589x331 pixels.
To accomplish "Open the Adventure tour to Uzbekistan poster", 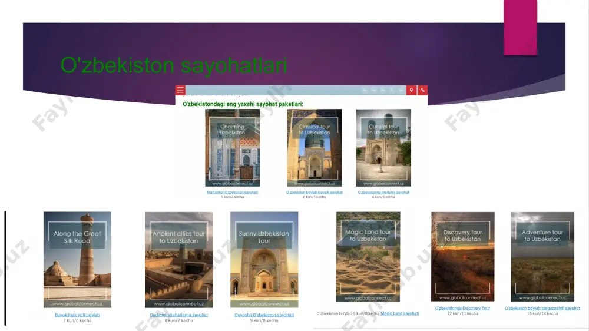I will [x=542, y=257].
